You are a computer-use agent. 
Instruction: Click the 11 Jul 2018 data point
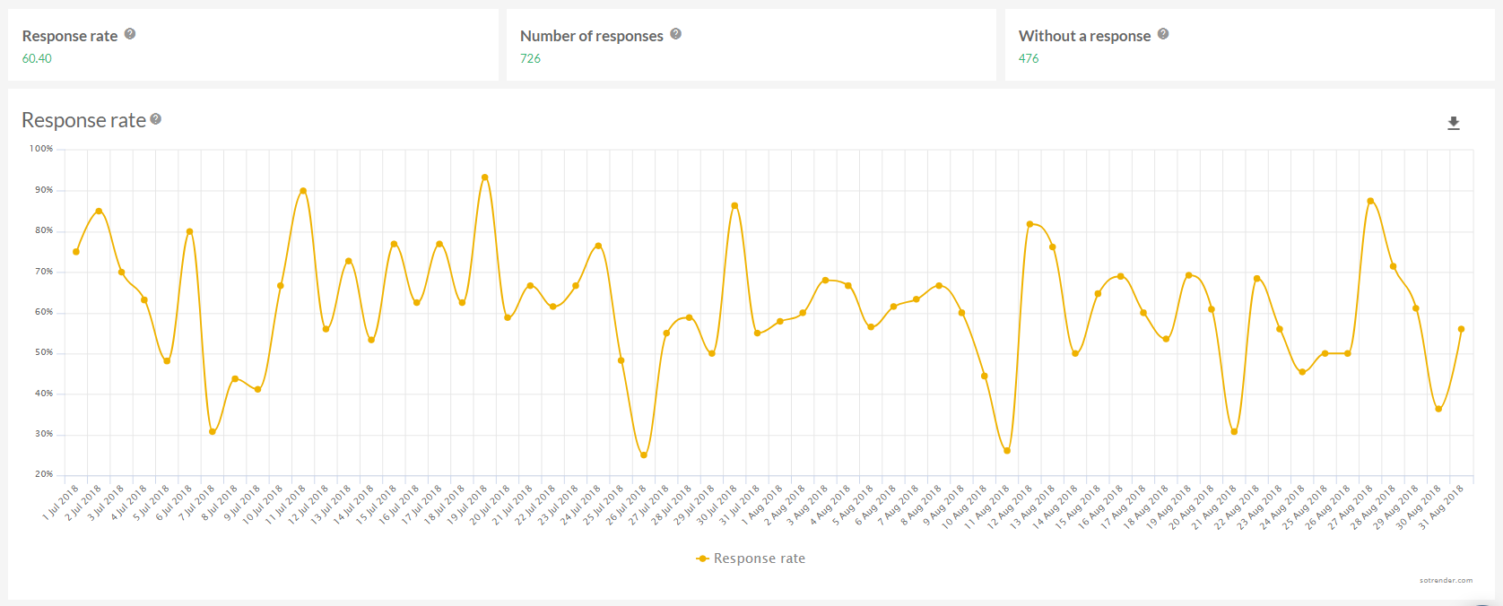303,191
